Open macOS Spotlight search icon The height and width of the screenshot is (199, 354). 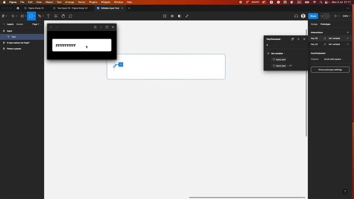pos(321,2)
